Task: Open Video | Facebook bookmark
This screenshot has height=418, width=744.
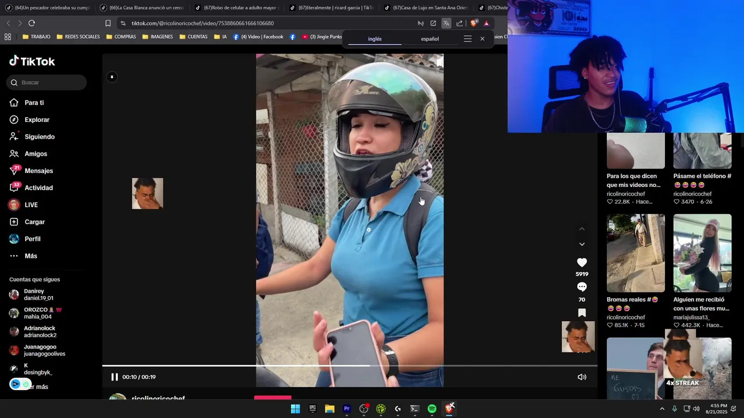Action: 258,37
